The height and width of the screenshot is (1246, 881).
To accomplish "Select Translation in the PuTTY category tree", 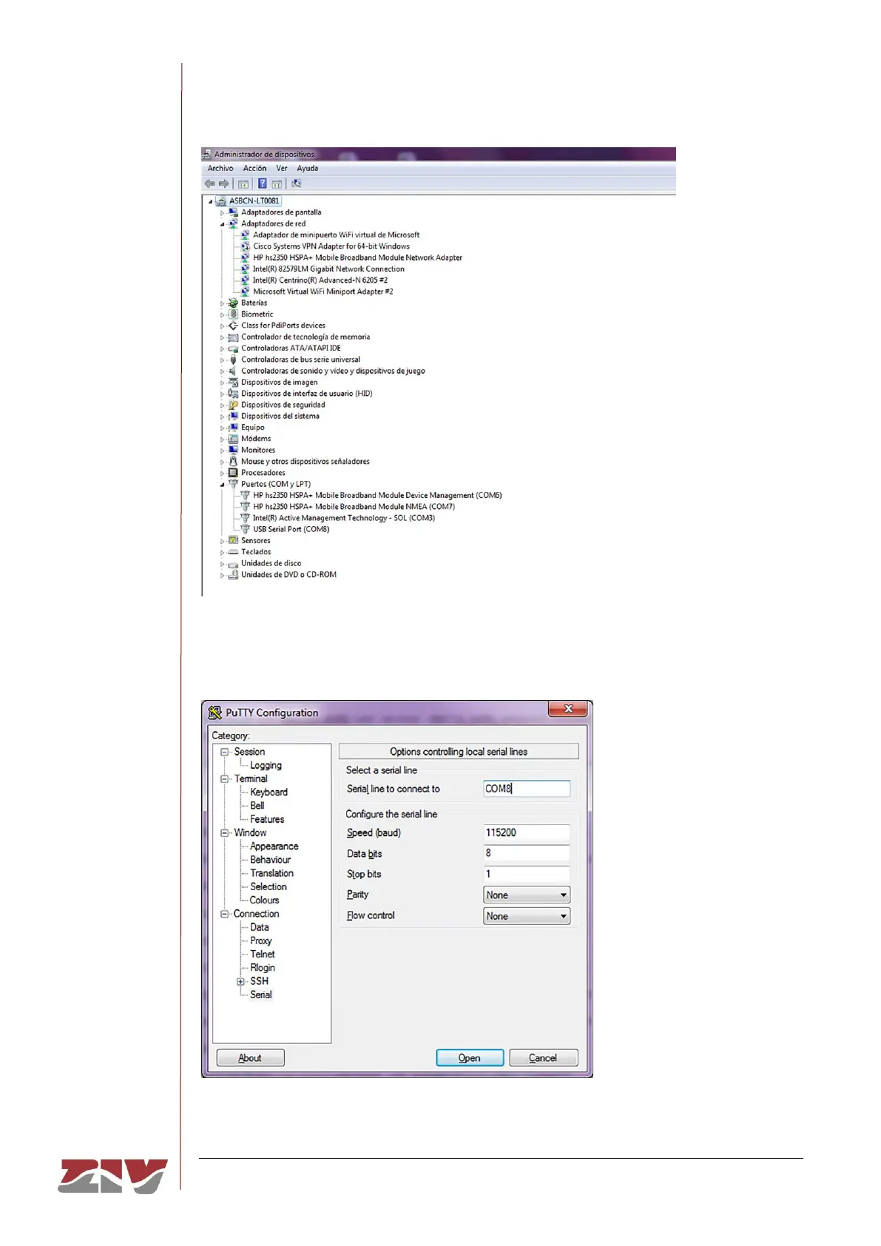I will pyautogui.click(x=271, y=873).
